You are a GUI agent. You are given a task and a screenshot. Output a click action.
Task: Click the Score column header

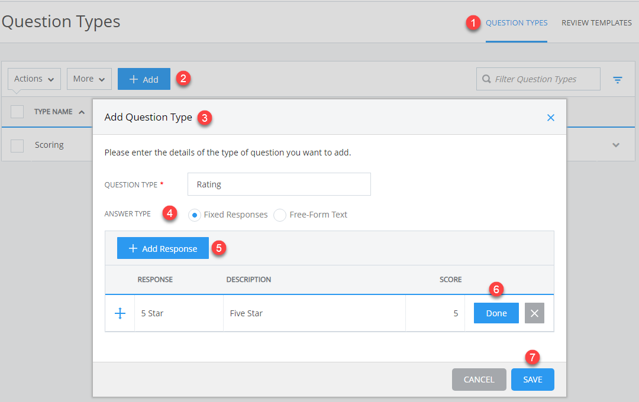pos(450,280)
